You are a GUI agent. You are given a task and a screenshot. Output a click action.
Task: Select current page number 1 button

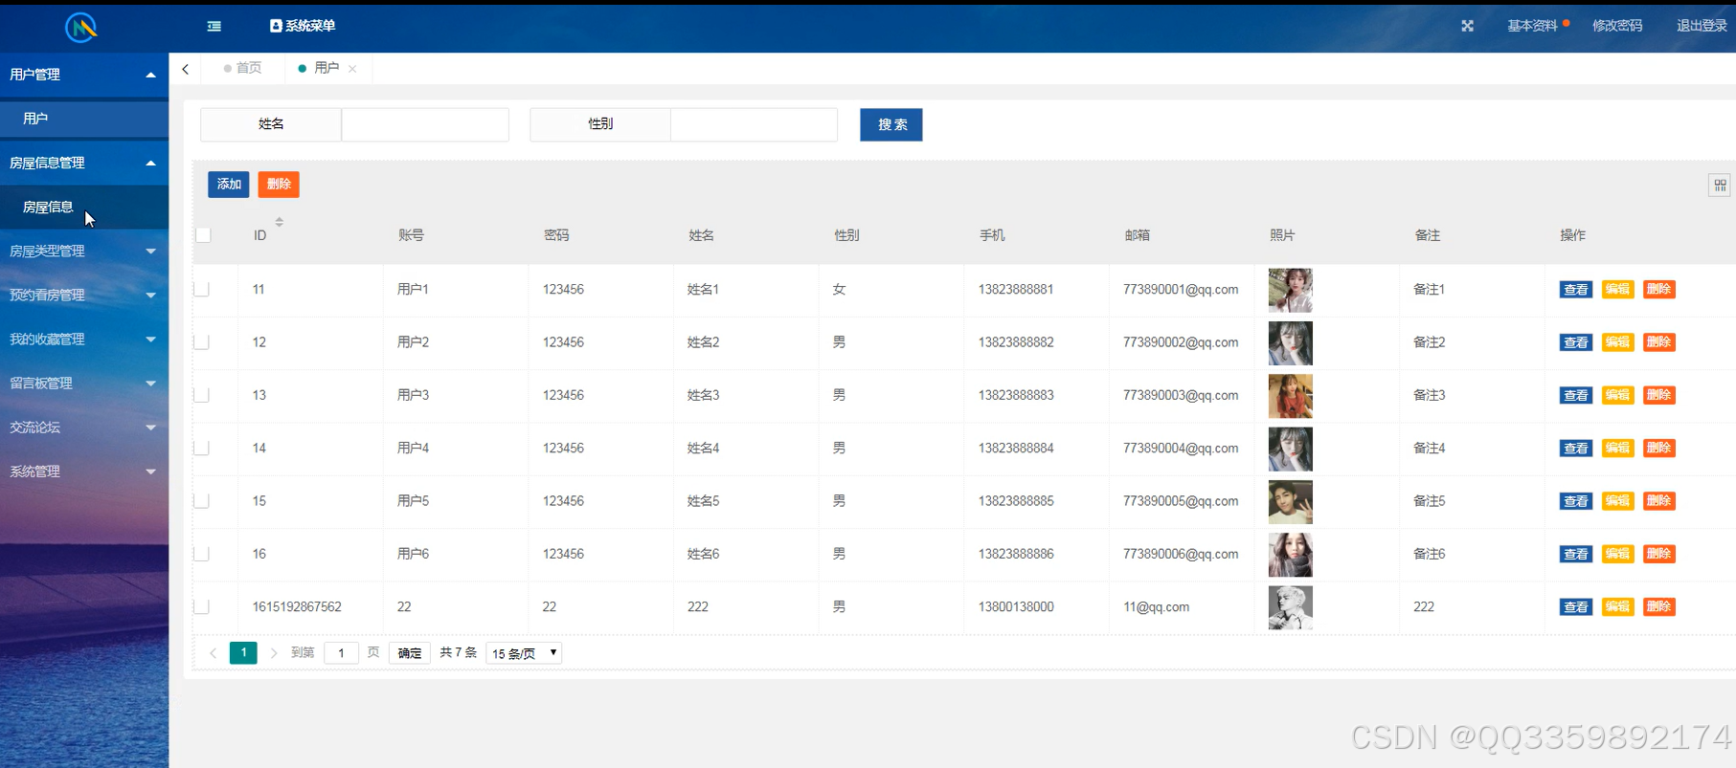[243, 653]
